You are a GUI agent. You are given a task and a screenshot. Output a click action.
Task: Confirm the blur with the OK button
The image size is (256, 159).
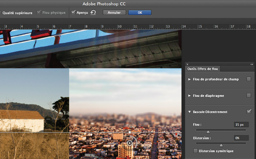[140, 12]
